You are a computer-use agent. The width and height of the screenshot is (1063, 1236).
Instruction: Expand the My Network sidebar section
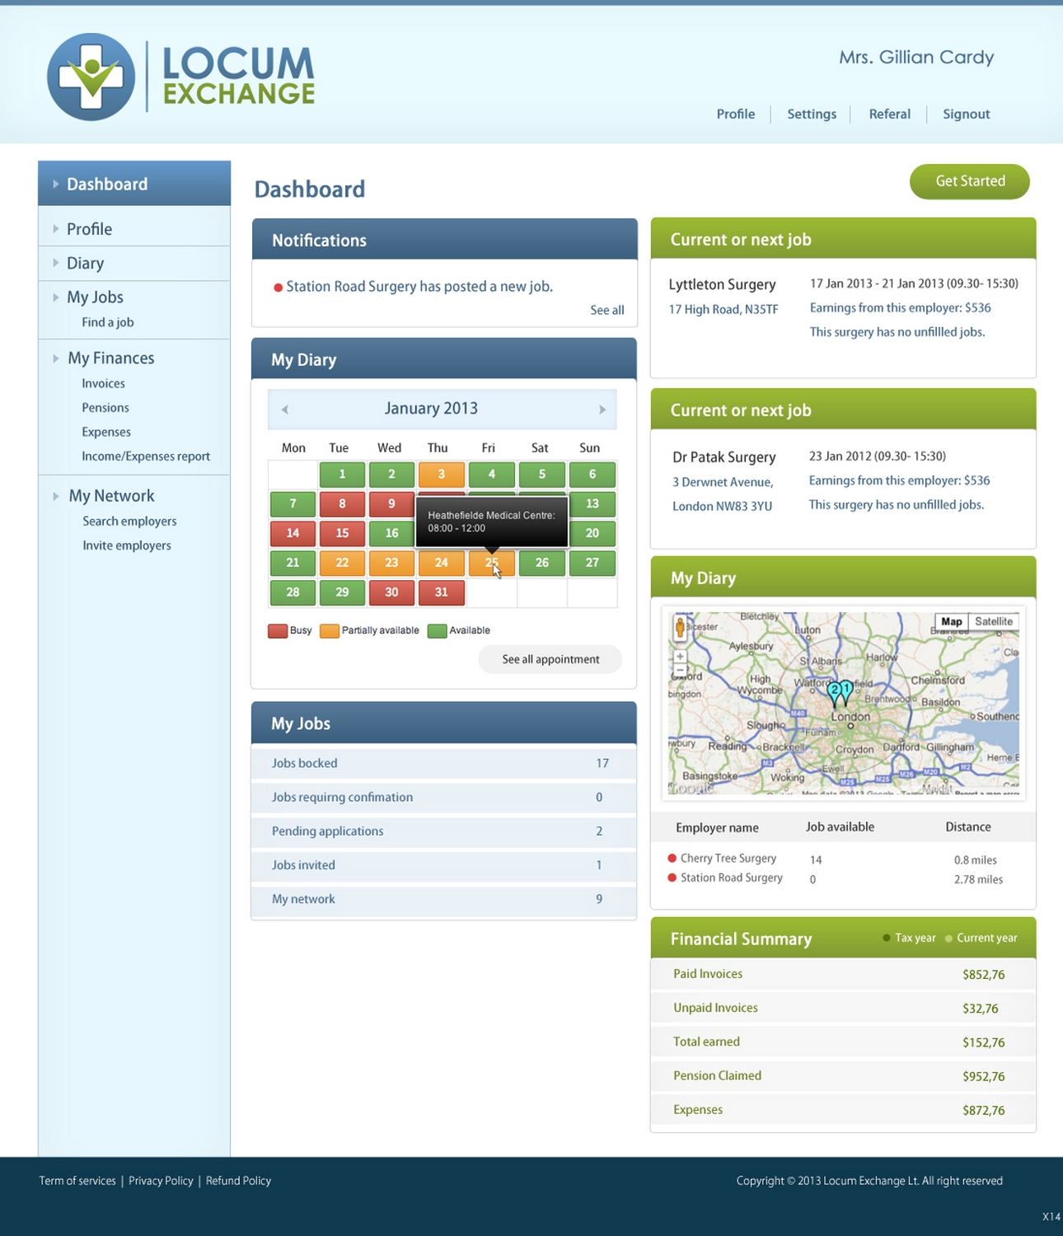tap(56, 496)
